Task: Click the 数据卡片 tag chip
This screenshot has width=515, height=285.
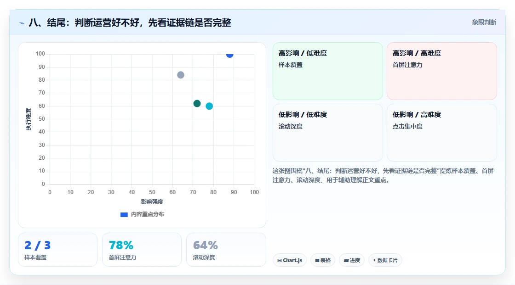Action: 385,260
